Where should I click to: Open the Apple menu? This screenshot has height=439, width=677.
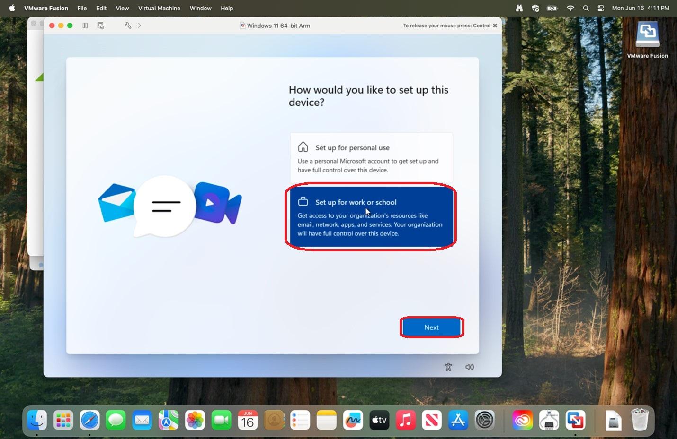[x=12, y=8]
